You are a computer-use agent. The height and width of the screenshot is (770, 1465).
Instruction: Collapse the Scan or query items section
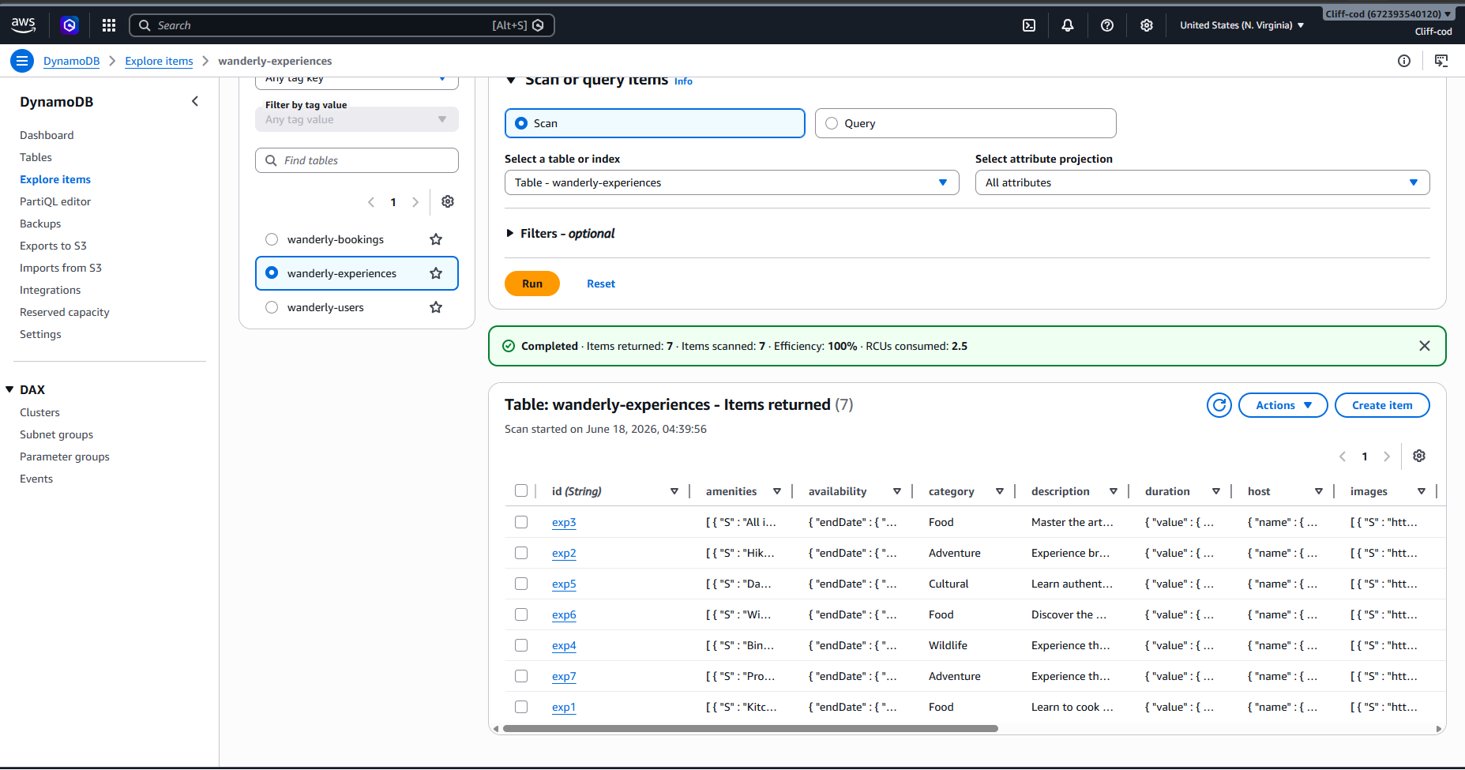(x=511, y=81)
